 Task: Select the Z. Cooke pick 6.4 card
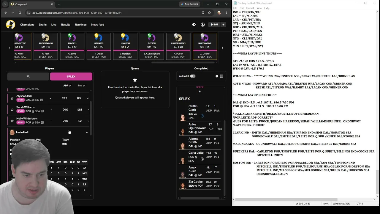coord(205,46)
